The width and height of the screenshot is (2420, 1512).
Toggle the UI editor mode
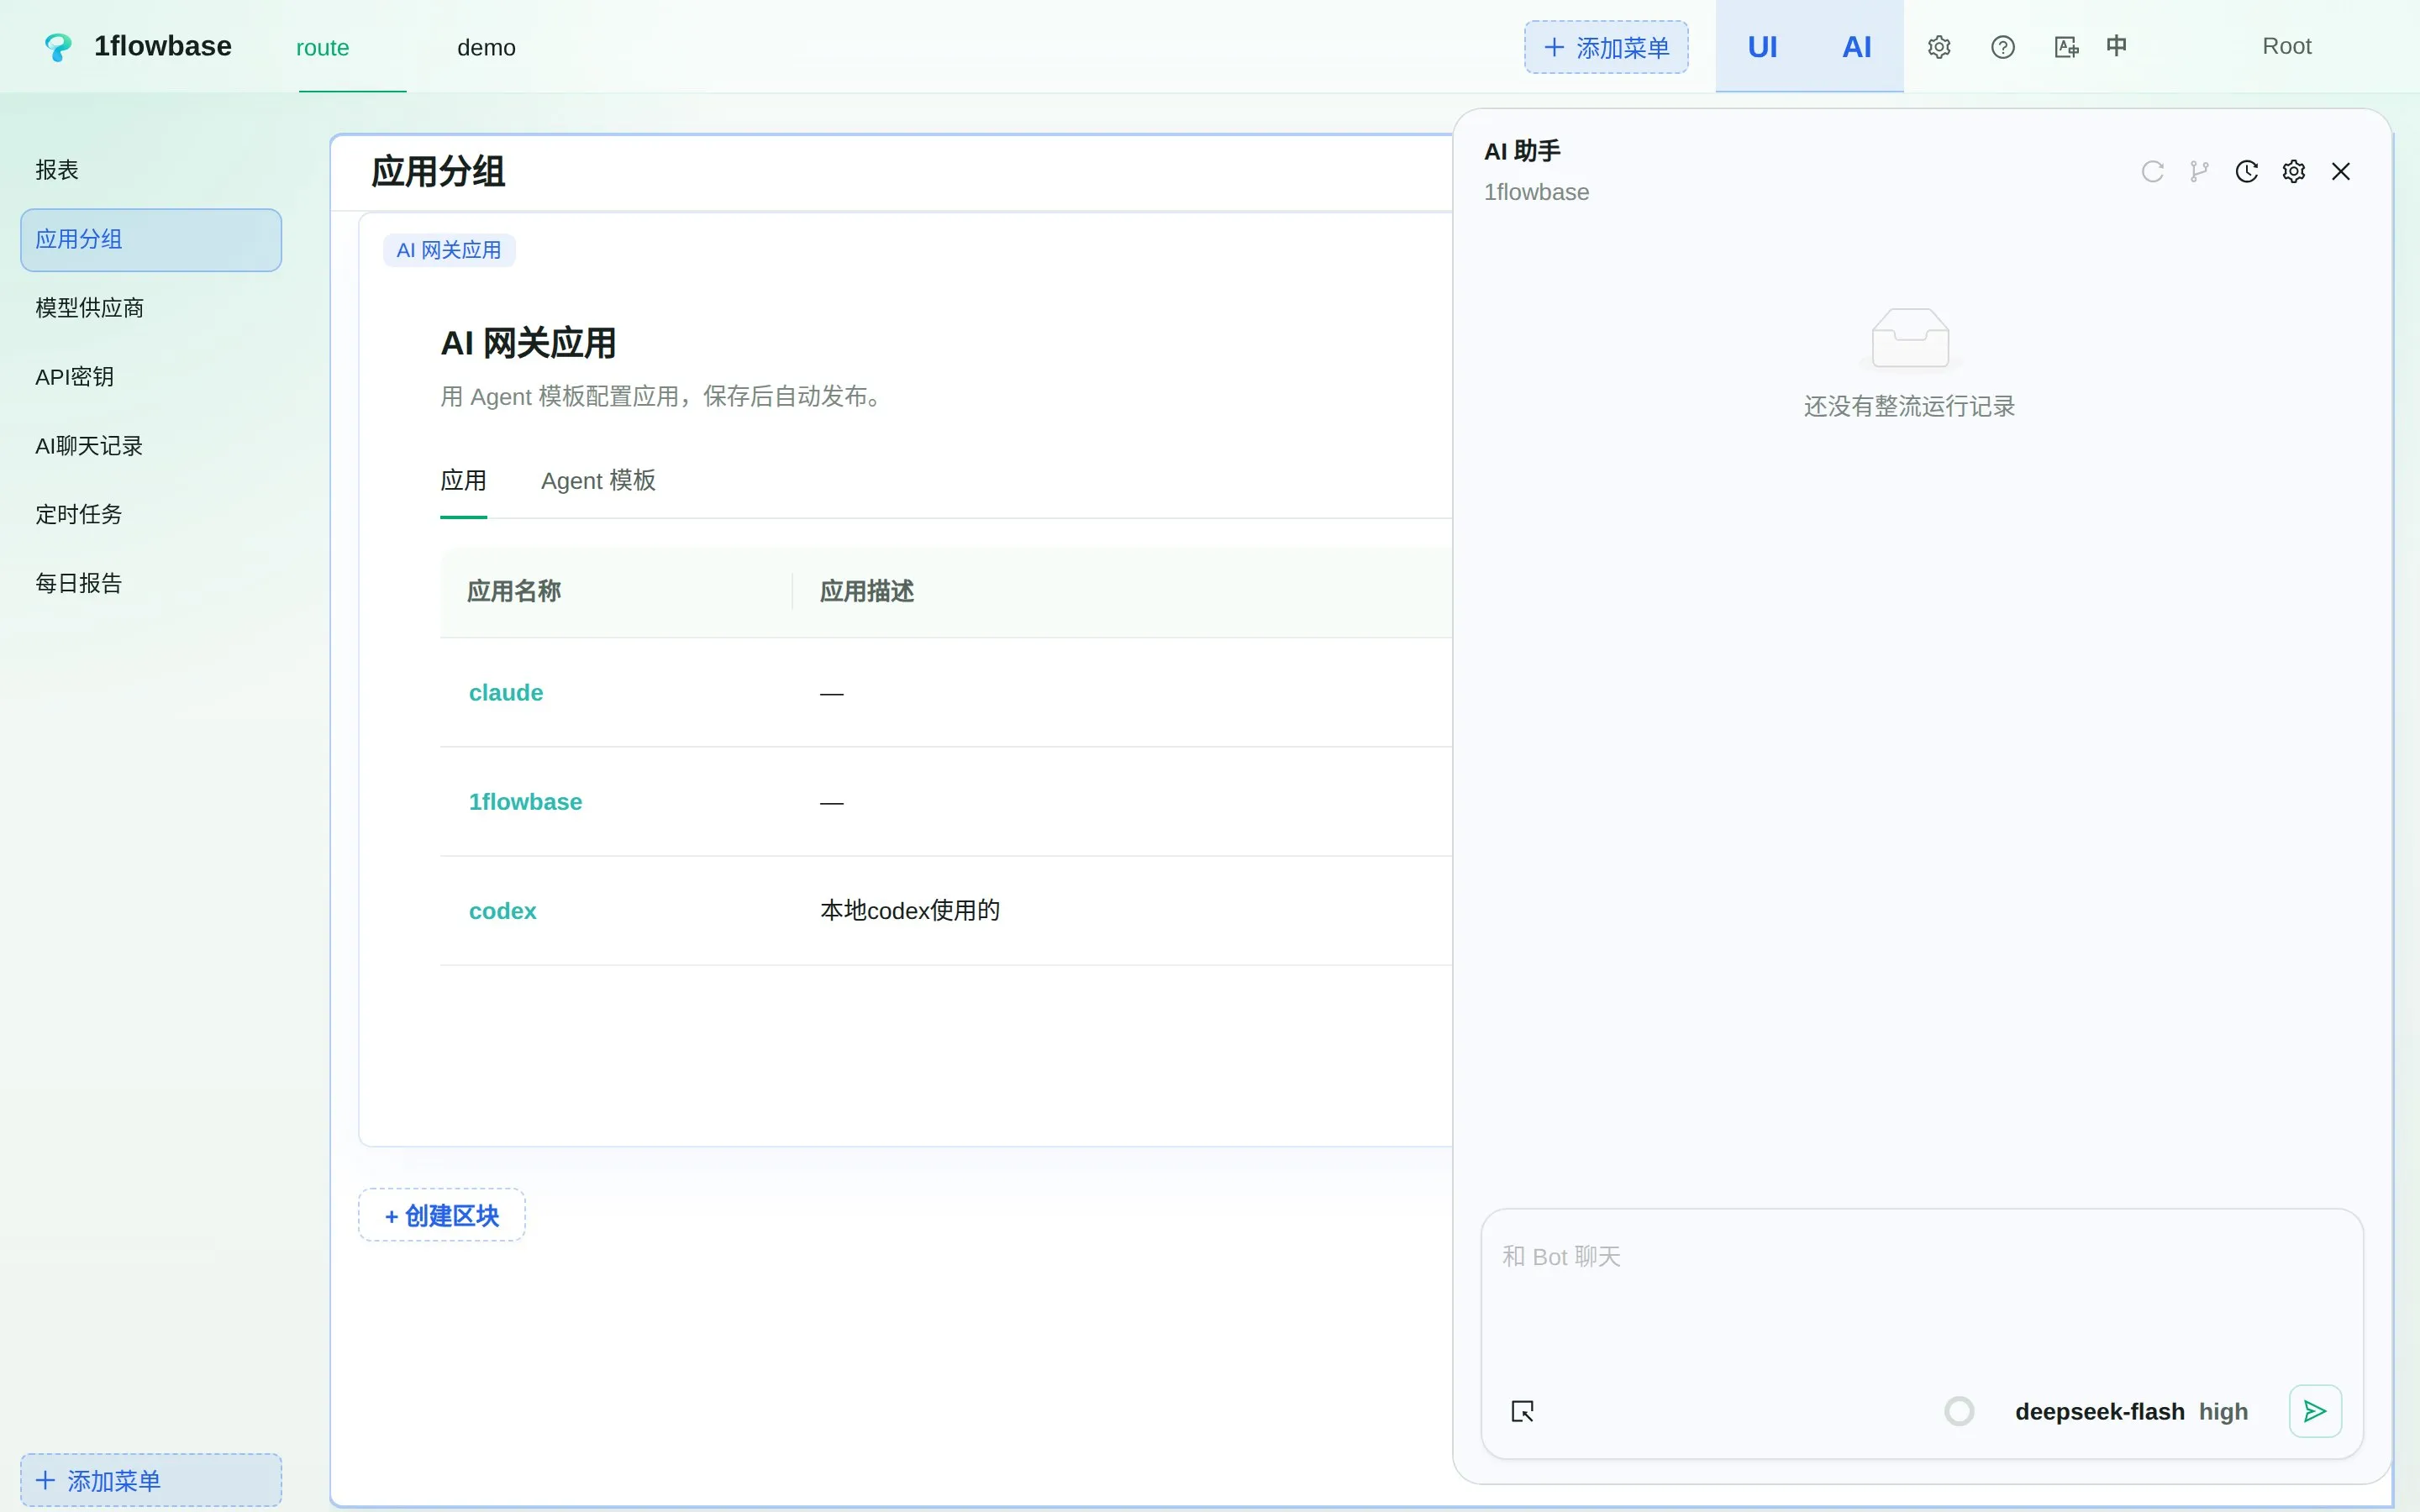(x=1762, y=47)
